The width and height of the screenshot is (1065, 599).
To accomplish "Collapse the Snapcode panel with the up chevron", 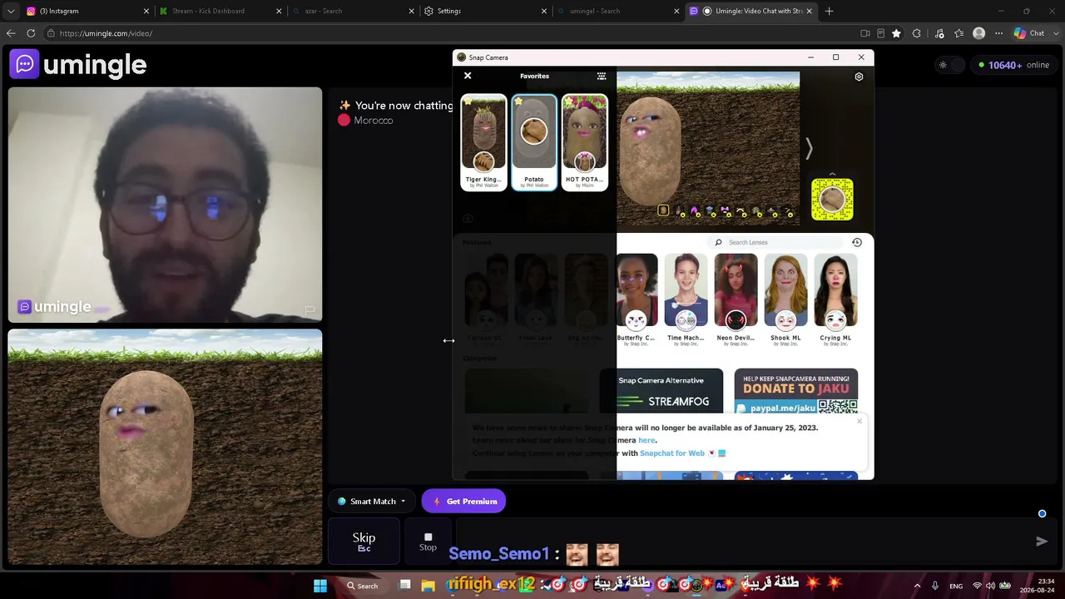I will 832,174.
